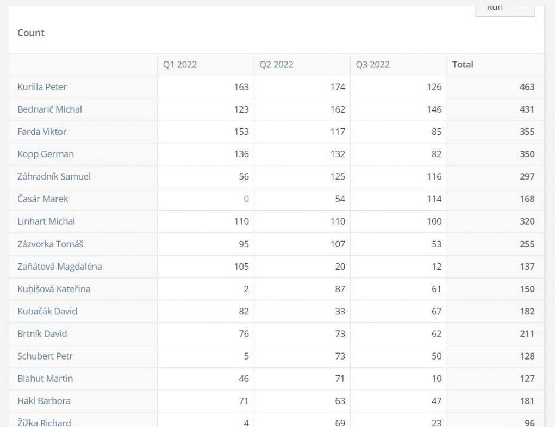Click the Count heading

coord(31,33)
